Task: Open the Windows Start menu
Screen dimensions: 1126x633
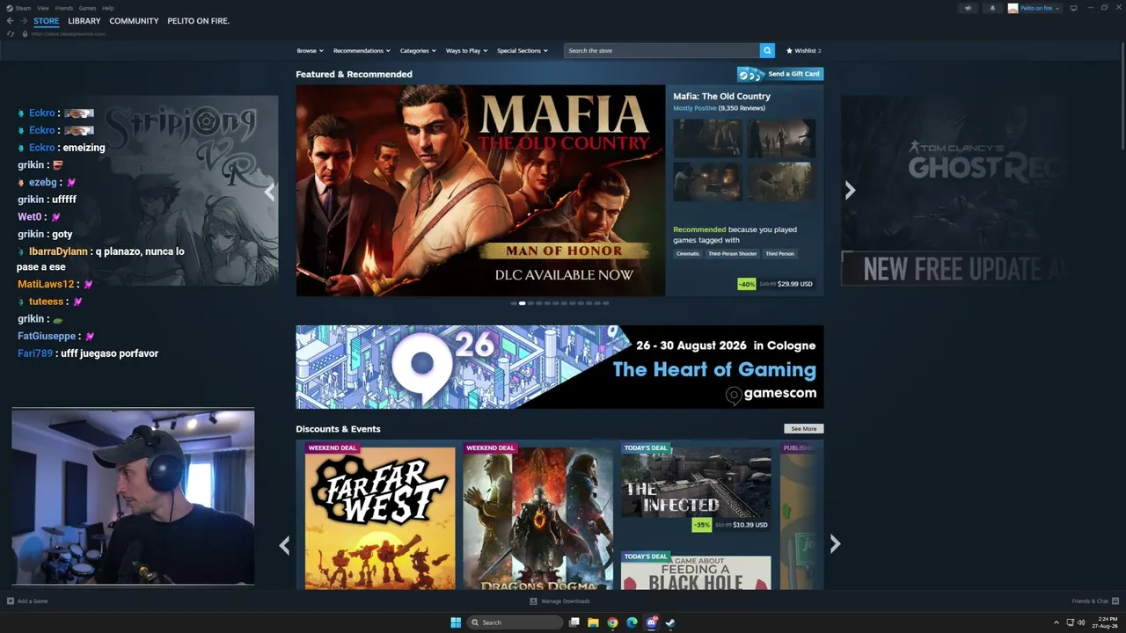Action: click(456, 622)
